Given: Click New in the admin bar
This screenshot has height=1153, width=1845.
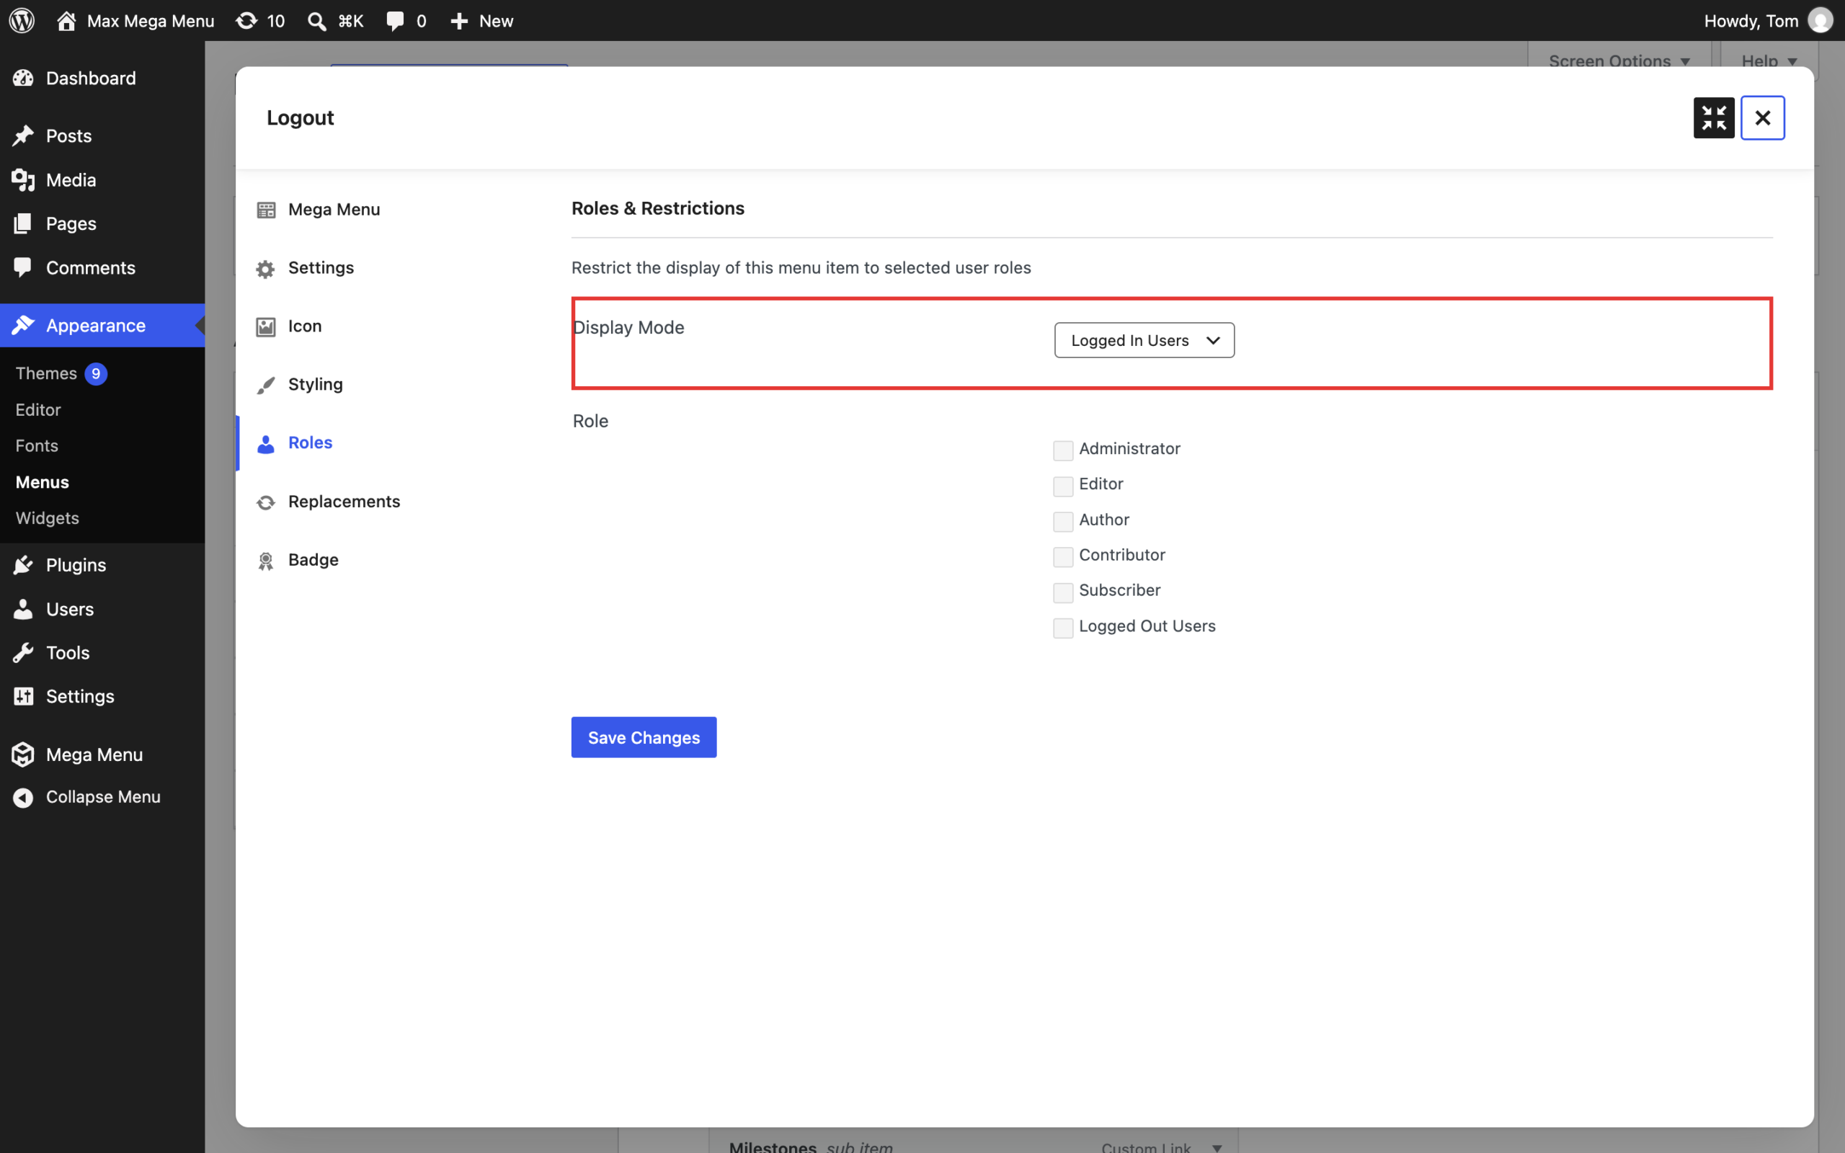Looking at the screenshot, I should [x=496, y=21].
